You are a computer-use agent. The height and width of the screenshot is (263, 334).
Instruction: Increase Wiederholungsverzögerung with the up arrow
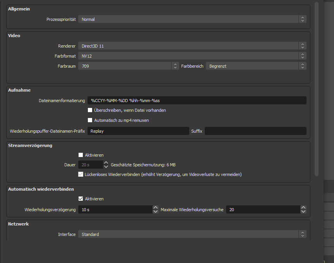tap(156, 207)
